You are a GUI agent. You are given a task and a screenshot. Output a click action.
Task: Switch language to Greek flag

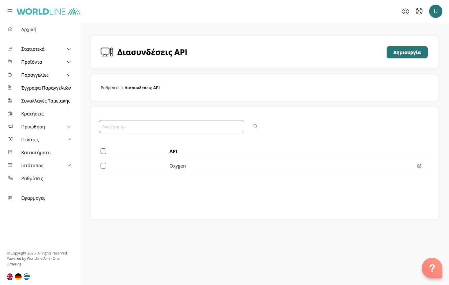[x=27, y=277]
